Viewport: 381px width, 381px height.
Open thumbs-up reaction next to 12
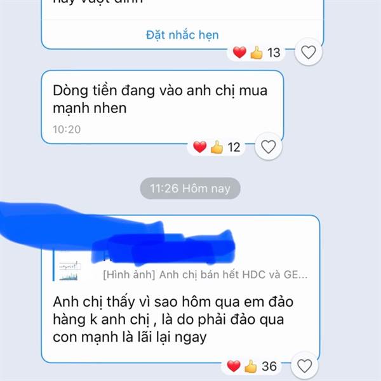(217, 147)
